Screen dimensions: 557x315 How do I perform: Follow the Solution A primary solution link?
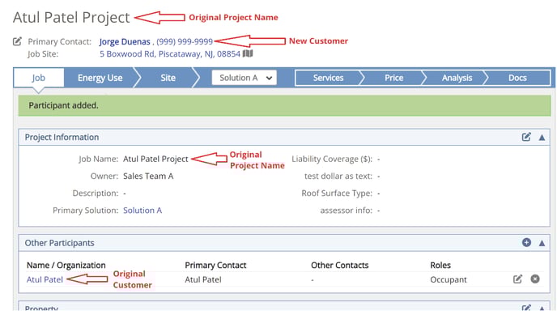click(142, 211)
